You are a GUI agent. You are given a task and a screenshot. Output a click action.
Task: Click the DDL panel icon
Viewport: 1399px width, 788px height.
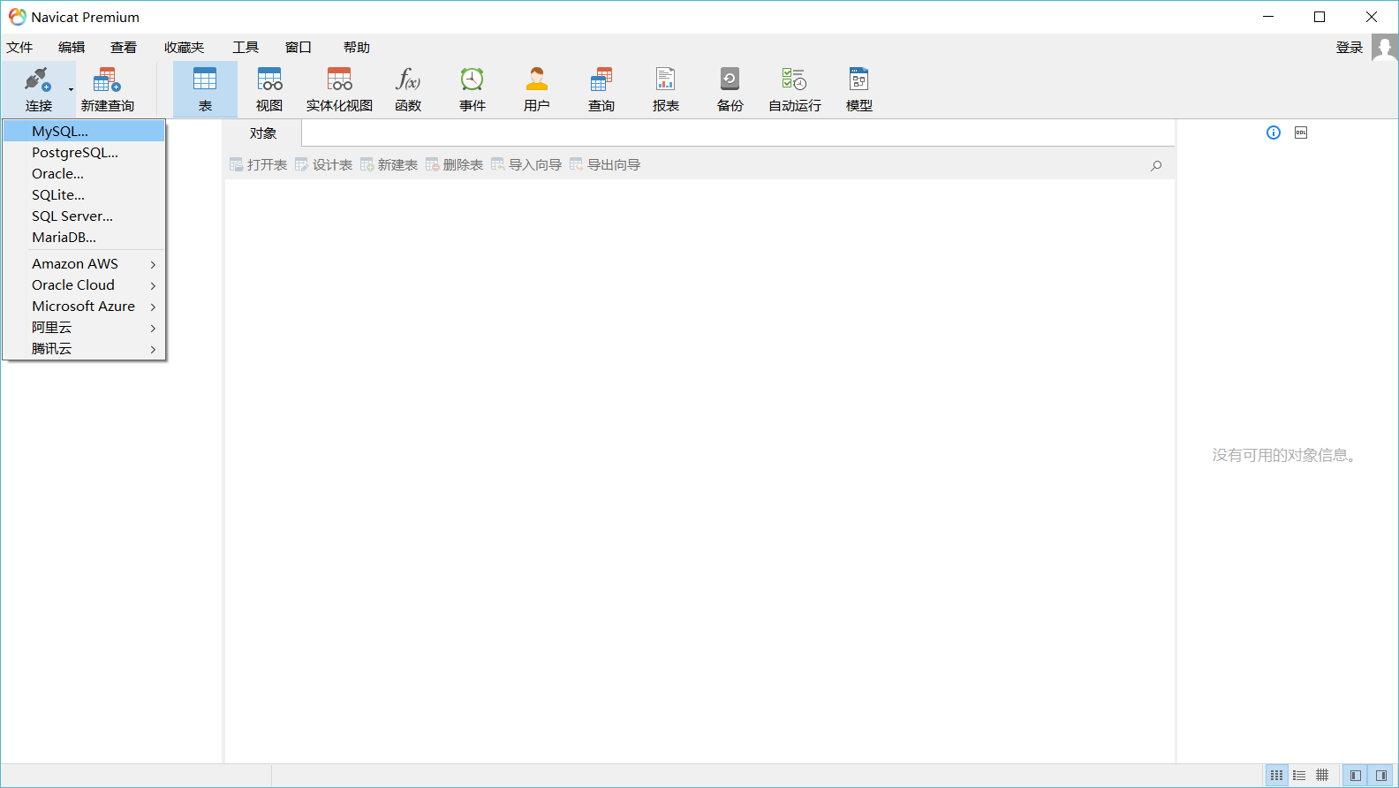pos(1301,133)
